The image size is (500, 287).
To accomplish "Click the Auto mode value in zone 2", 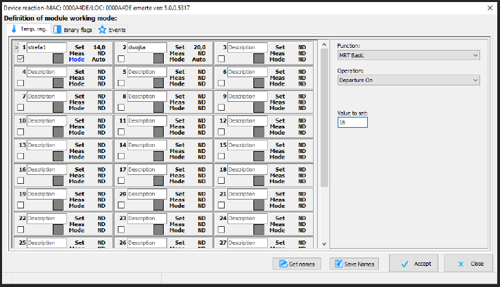I will (199, 59).
